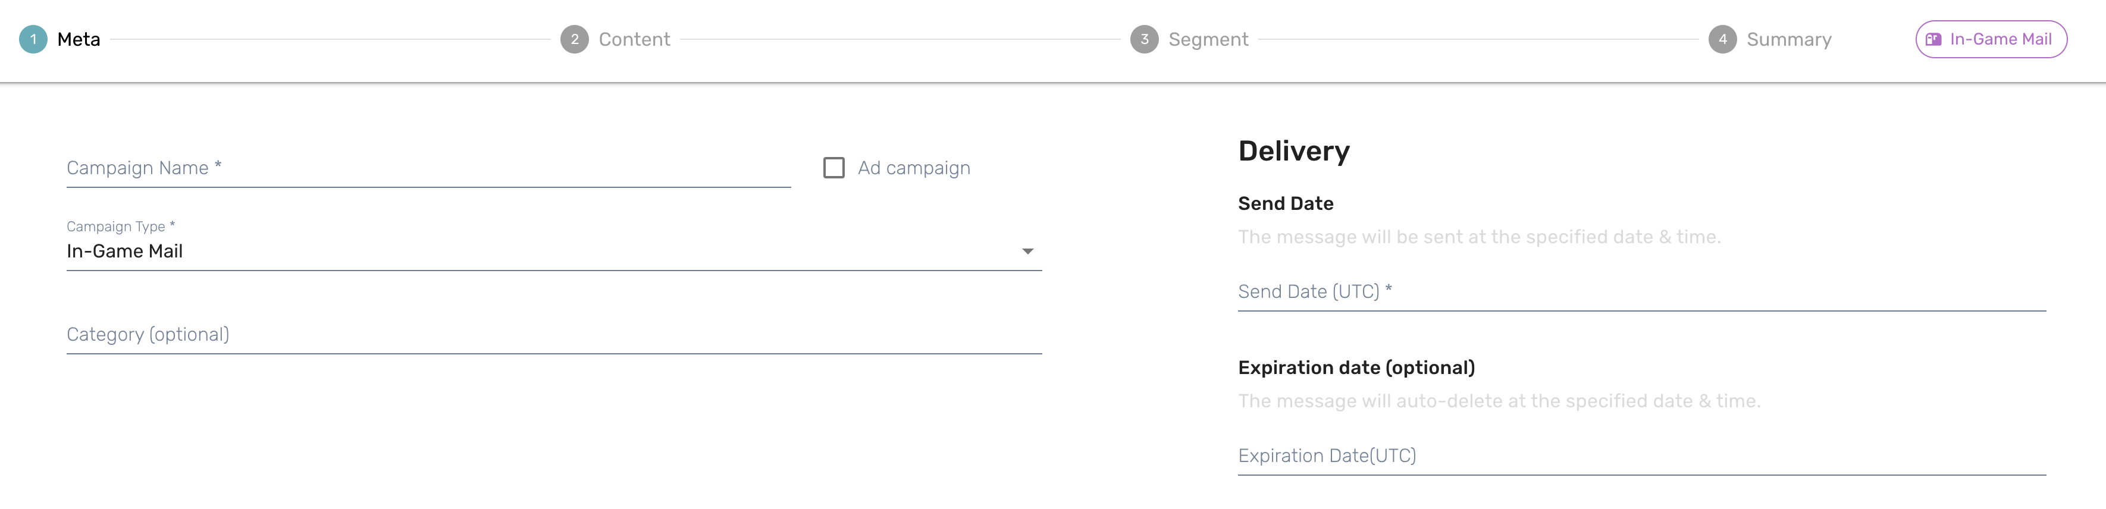Screen dimensions: 2106x509
Task: Click the Expiration date (optional) heading
Action: [1355, 367]
